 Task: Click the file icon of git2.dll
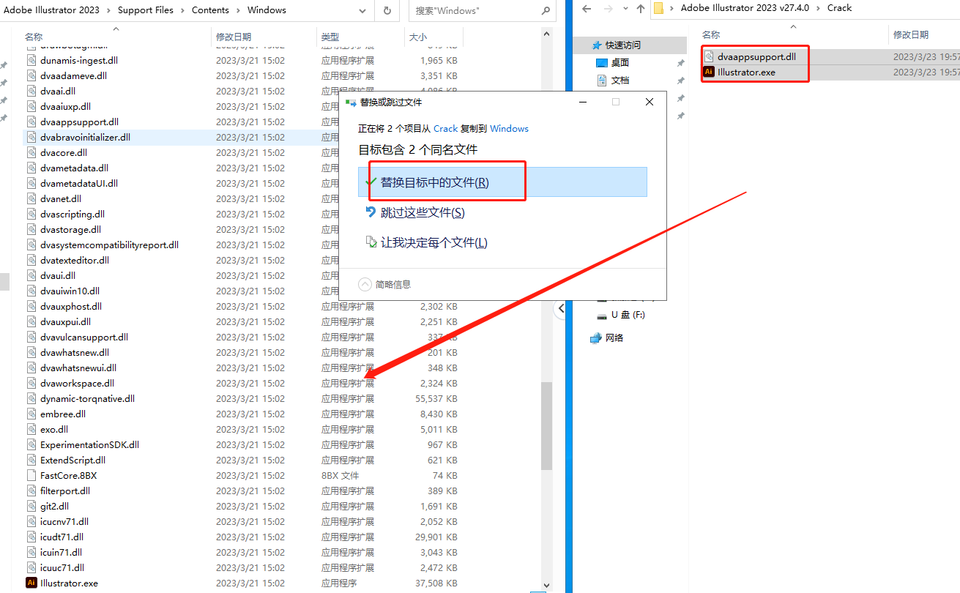click(31, 506)
